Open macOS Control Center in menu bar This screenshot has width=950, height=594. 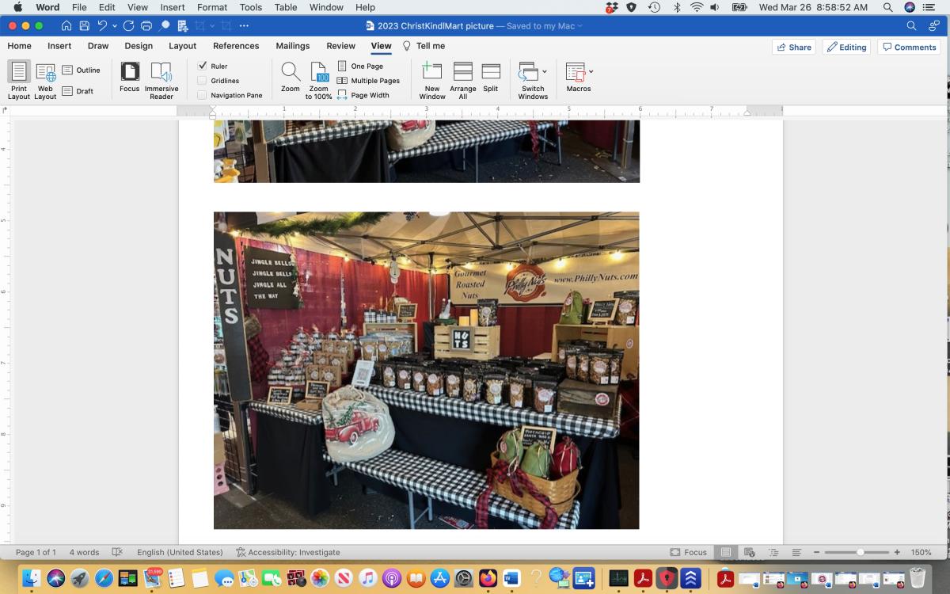929,7
